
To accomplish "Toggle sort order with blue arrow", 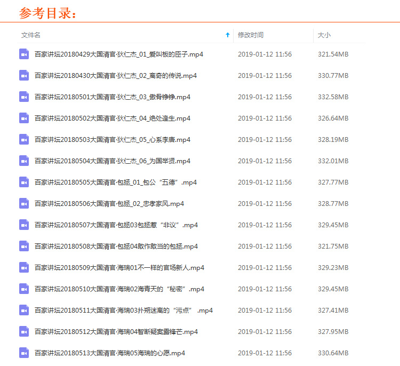I will pos(228,35).
